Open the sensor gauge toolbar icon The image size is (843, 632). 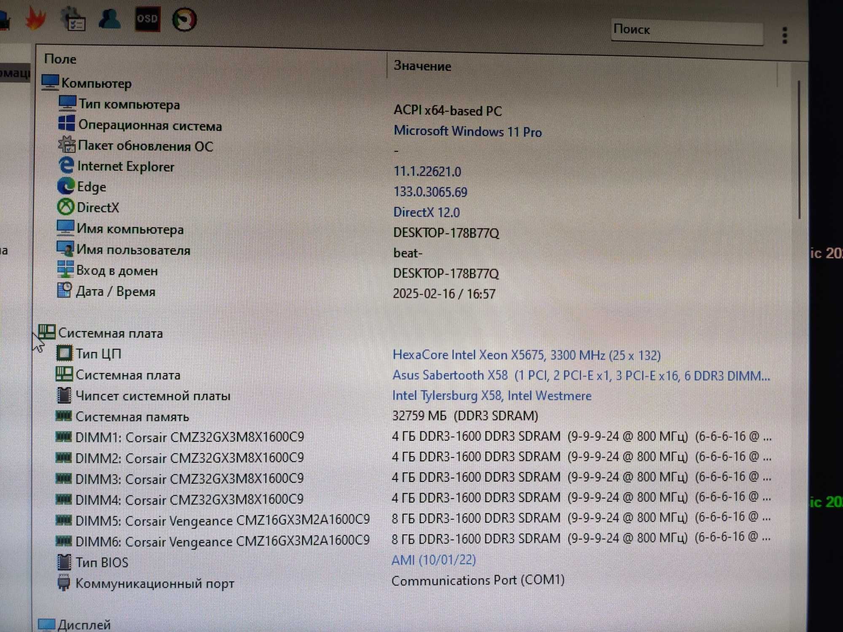point(184,19)
